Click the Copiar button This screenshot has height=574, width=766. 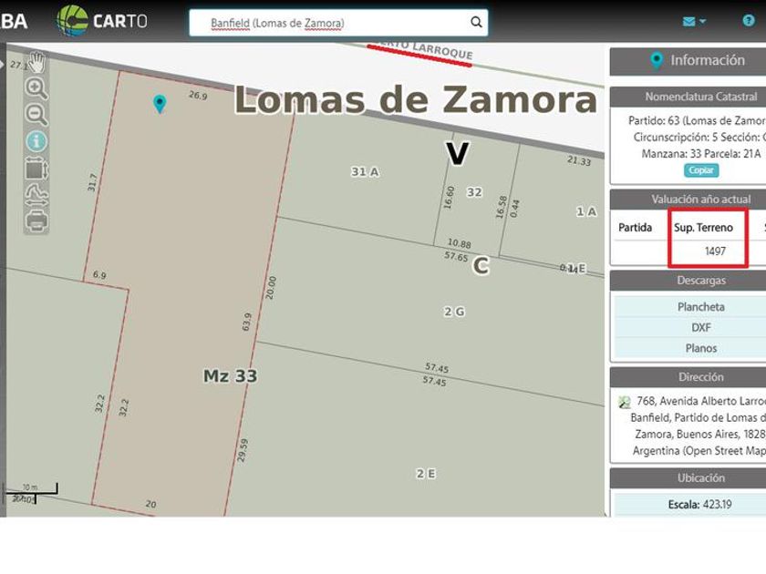[x=701, y=170]
